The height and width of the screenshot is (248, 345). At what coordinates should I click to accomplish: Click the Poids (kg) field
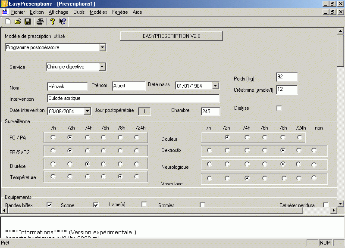(287, 77)
